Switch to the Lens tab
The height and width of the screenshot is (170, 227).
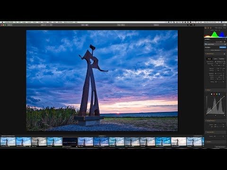tap(215, 59)
